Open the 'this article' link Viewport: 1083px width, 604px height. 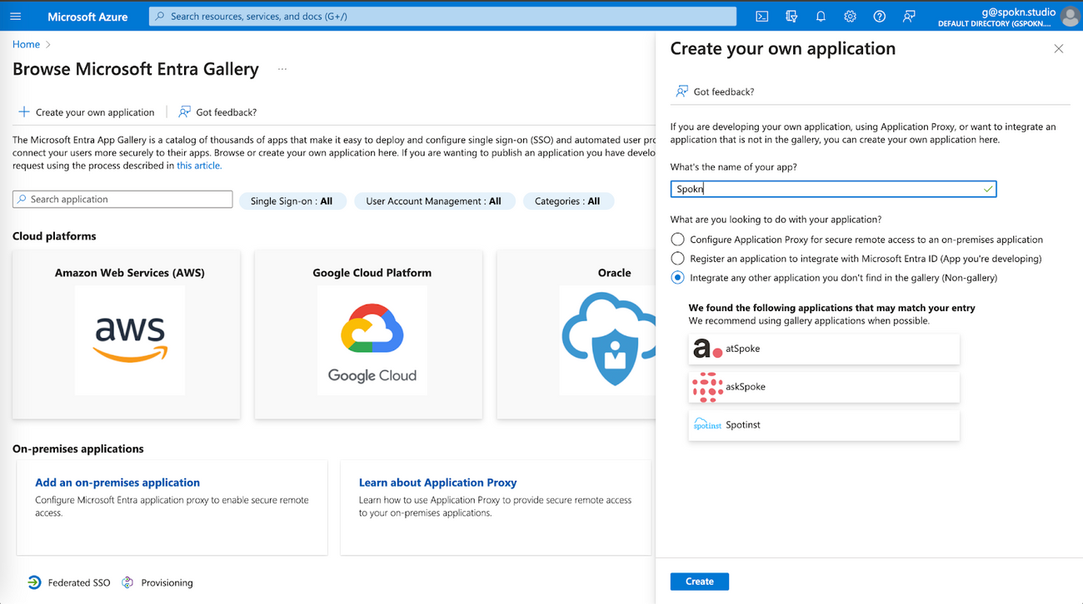[x=198, y=166]
